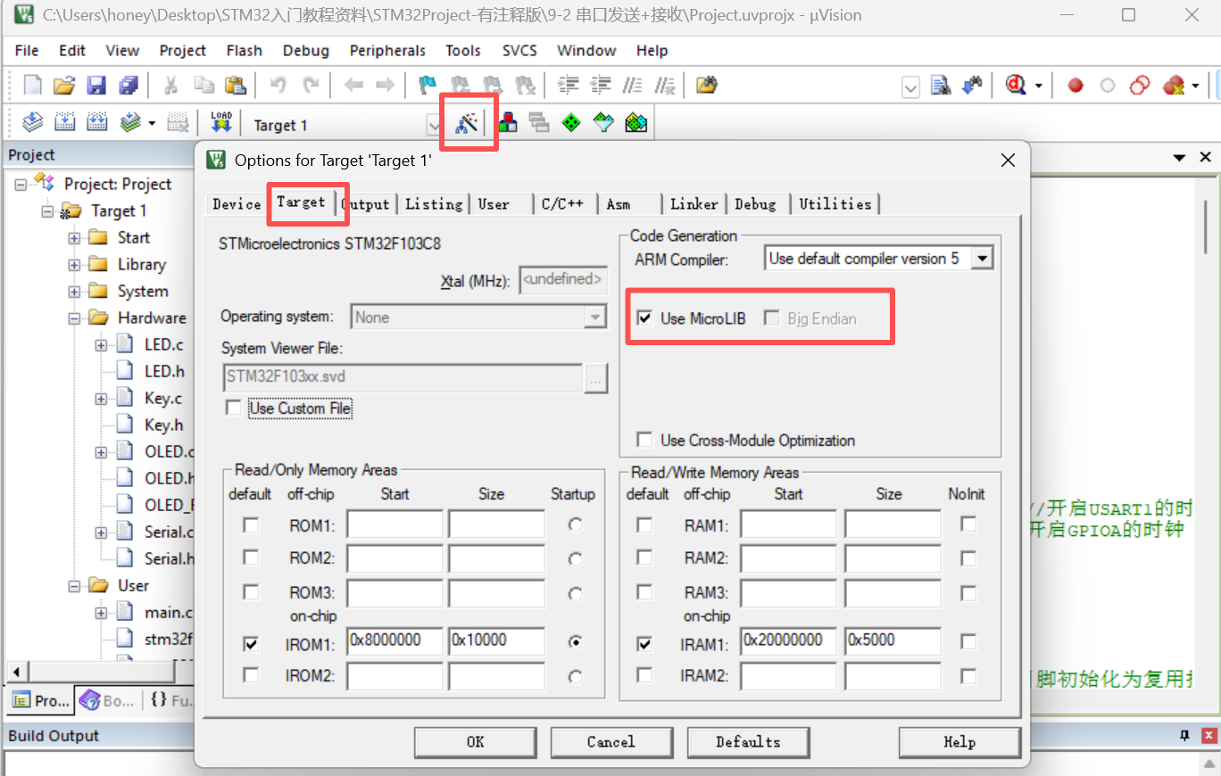Open the debug icon dropdown arrow
Viewport: 1221px width, 776px height.
[1039, 87]
